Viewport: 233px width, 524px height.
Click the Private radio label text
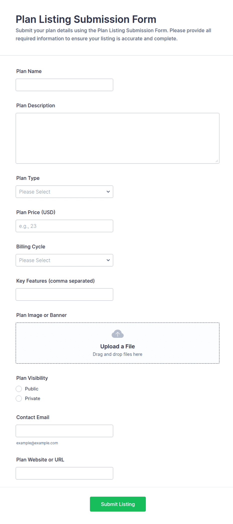coord(33,399)
